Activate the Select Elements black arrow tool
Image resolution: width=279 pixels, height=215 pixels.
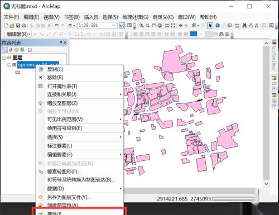click(x=210, y=26)
